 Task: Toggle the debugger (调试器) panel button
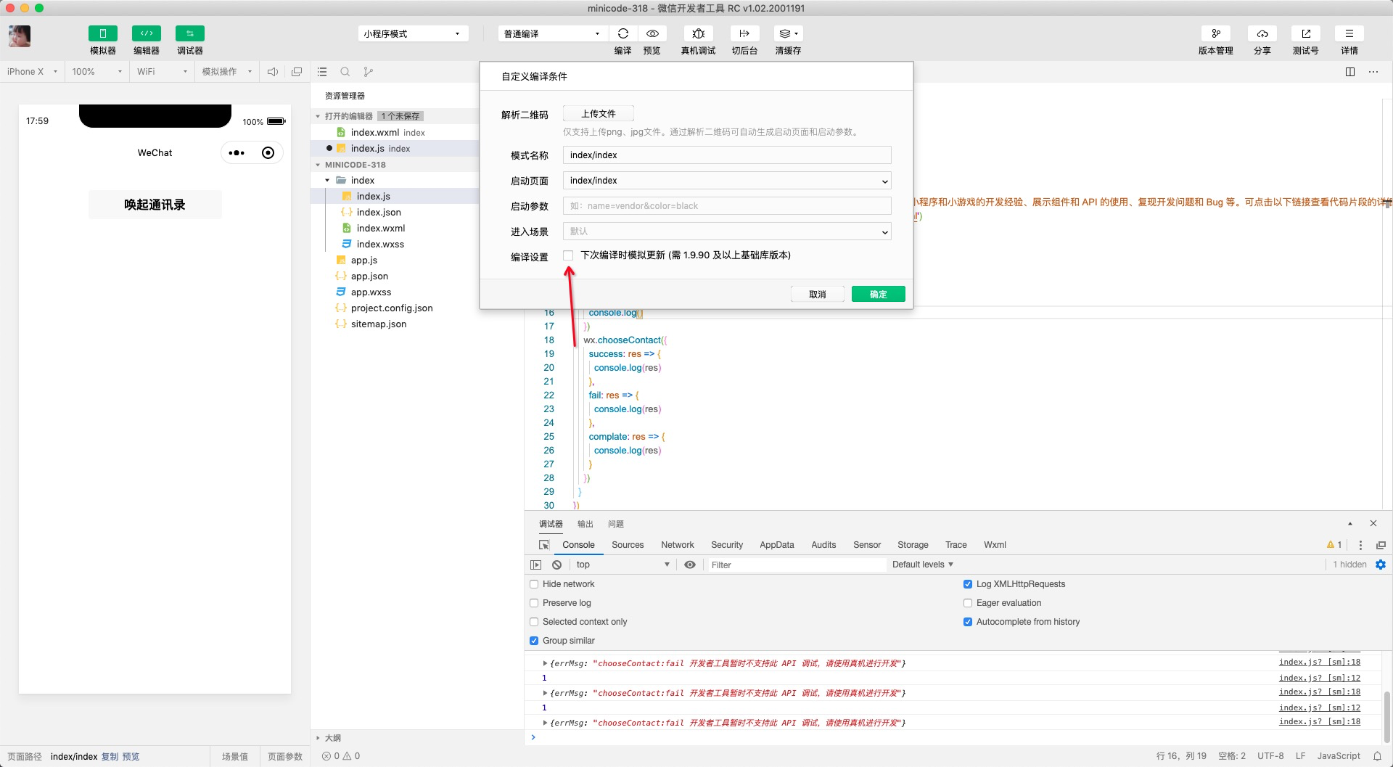[189, 33]
